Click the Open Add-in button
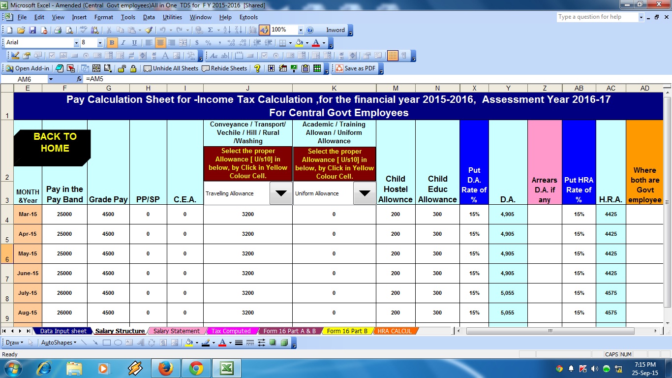The image size is (672, 378). tap(28, 68)
